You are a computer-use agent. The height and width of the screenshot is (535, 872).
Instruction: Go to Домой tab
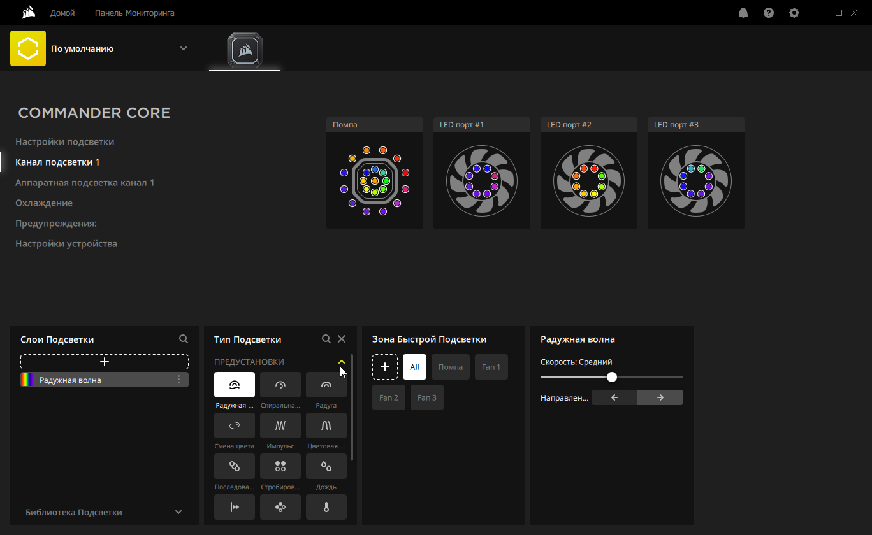point(62,13)
